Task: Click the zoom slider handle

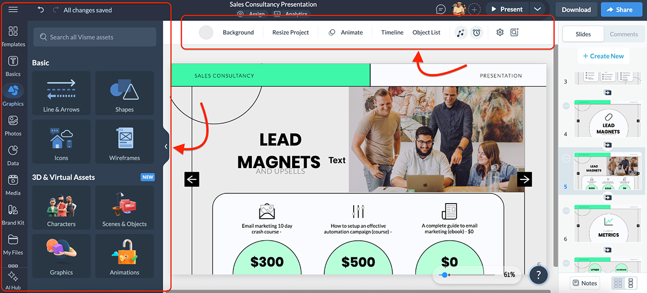Action: (444, 275)
